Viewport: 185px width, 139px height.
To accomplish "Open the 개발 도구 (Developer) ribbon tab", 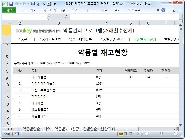I will pos(134,10).
